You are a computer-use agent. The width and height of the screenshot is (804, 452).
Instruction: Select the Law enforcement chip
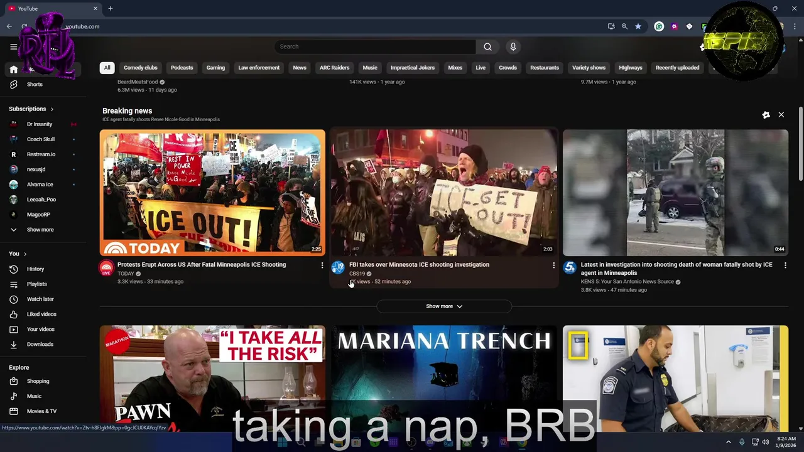(259, 68)
